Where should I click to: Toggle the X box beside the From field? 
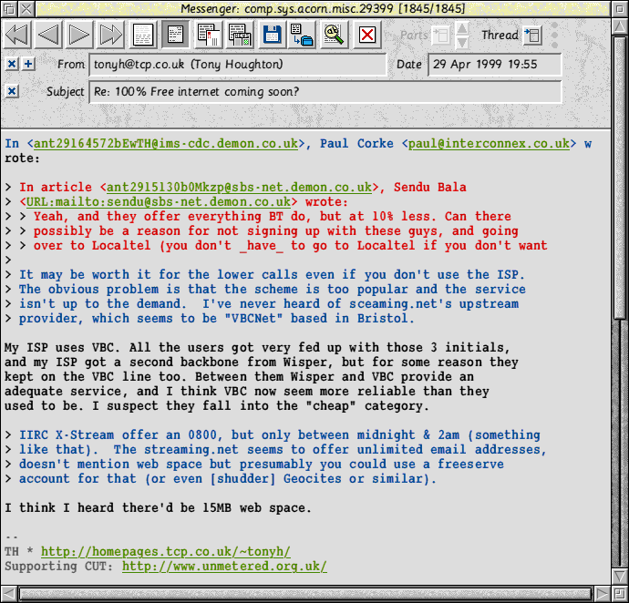(12, 65)
